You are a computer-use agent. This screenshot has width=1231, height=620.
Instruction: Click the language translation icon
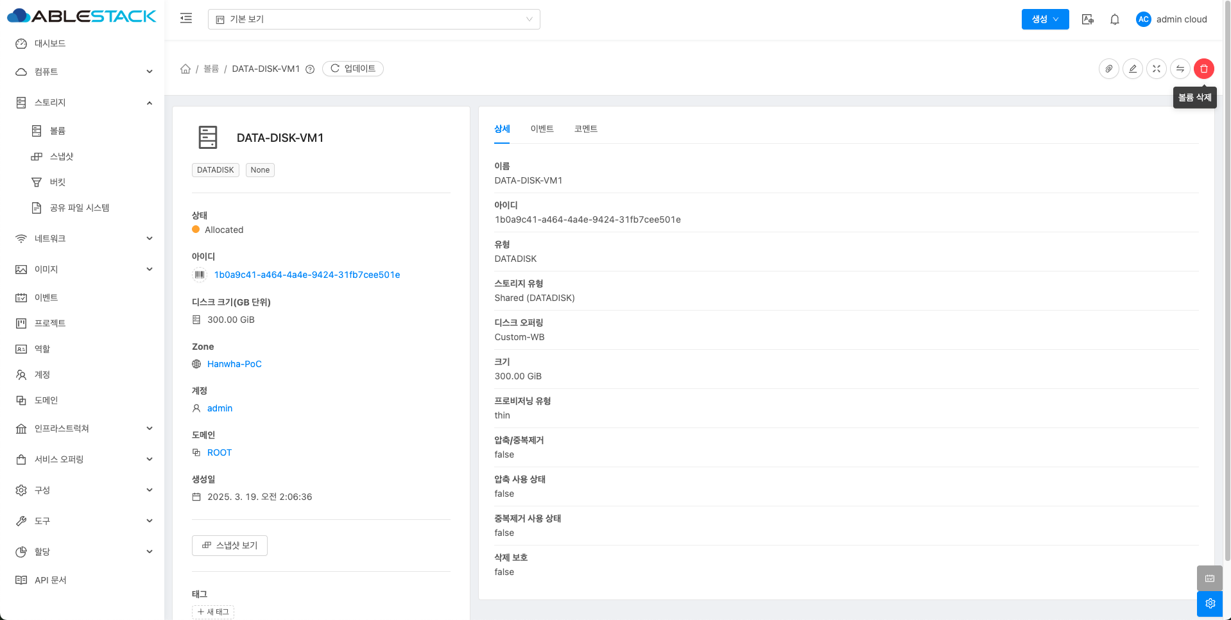coord(1087,19)
